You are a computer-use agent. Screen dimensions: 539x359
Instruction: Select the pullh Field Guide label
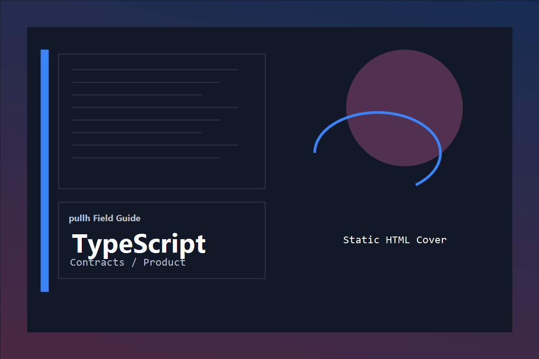tap(105, 219)
